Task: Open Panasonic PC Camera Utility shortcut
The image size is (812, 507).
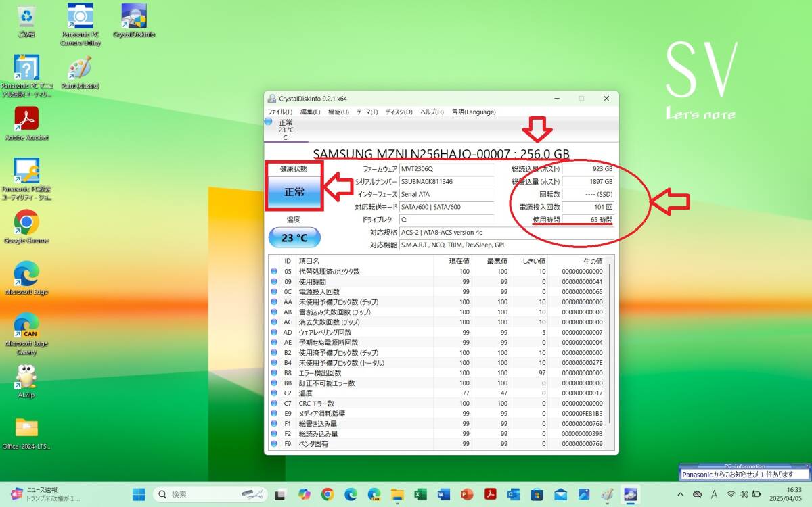Action: 81,17
